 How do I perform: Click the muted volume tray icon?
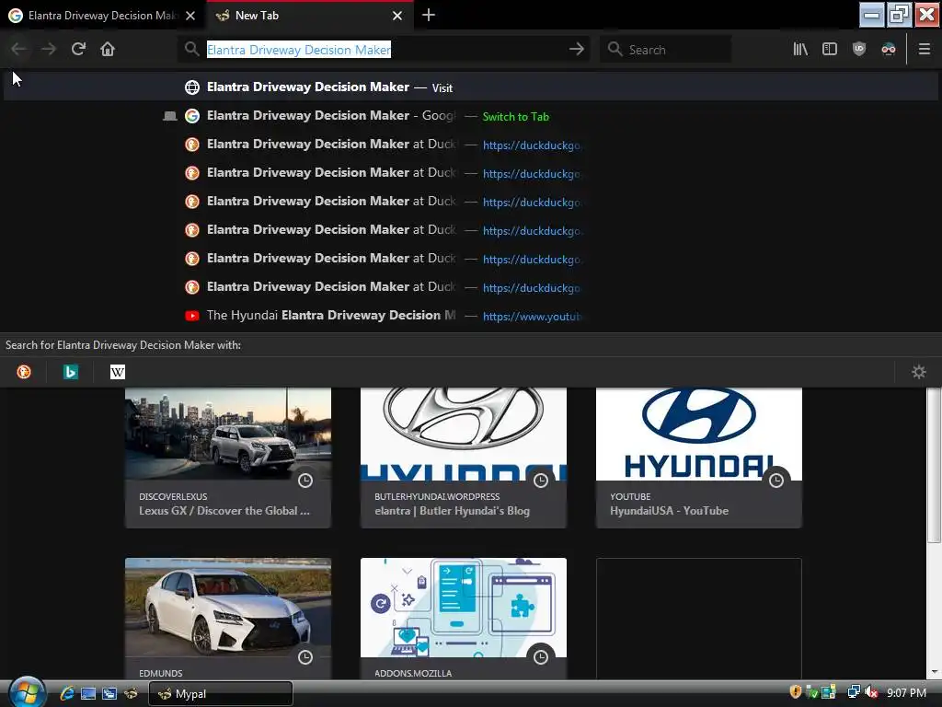[x=871, y=692]
